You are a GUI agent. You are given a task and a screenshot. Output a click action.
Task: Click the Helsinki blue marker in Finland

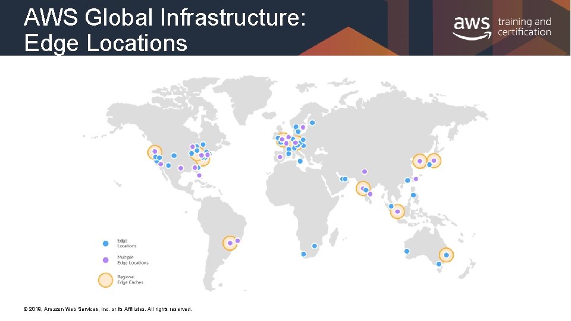point(312,122)
